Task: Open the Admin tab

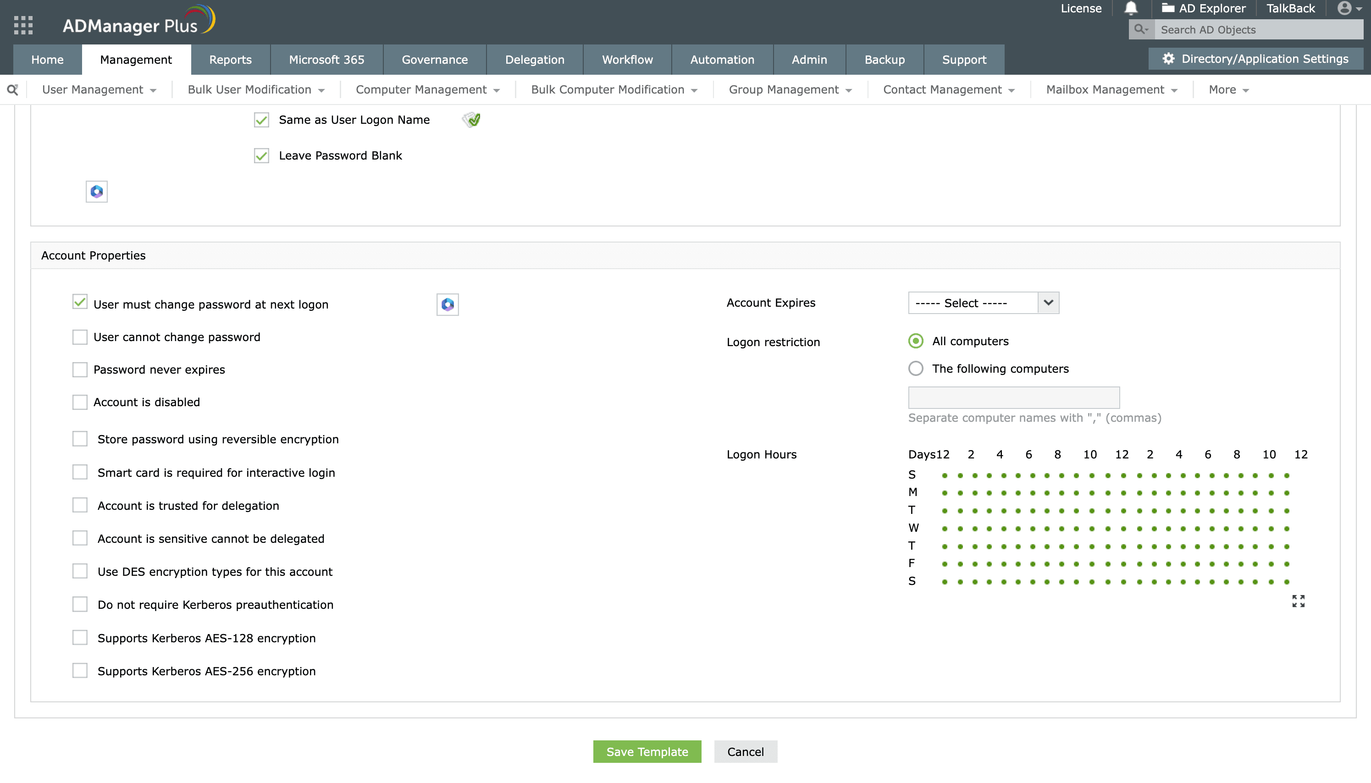Action: (809, 60)
